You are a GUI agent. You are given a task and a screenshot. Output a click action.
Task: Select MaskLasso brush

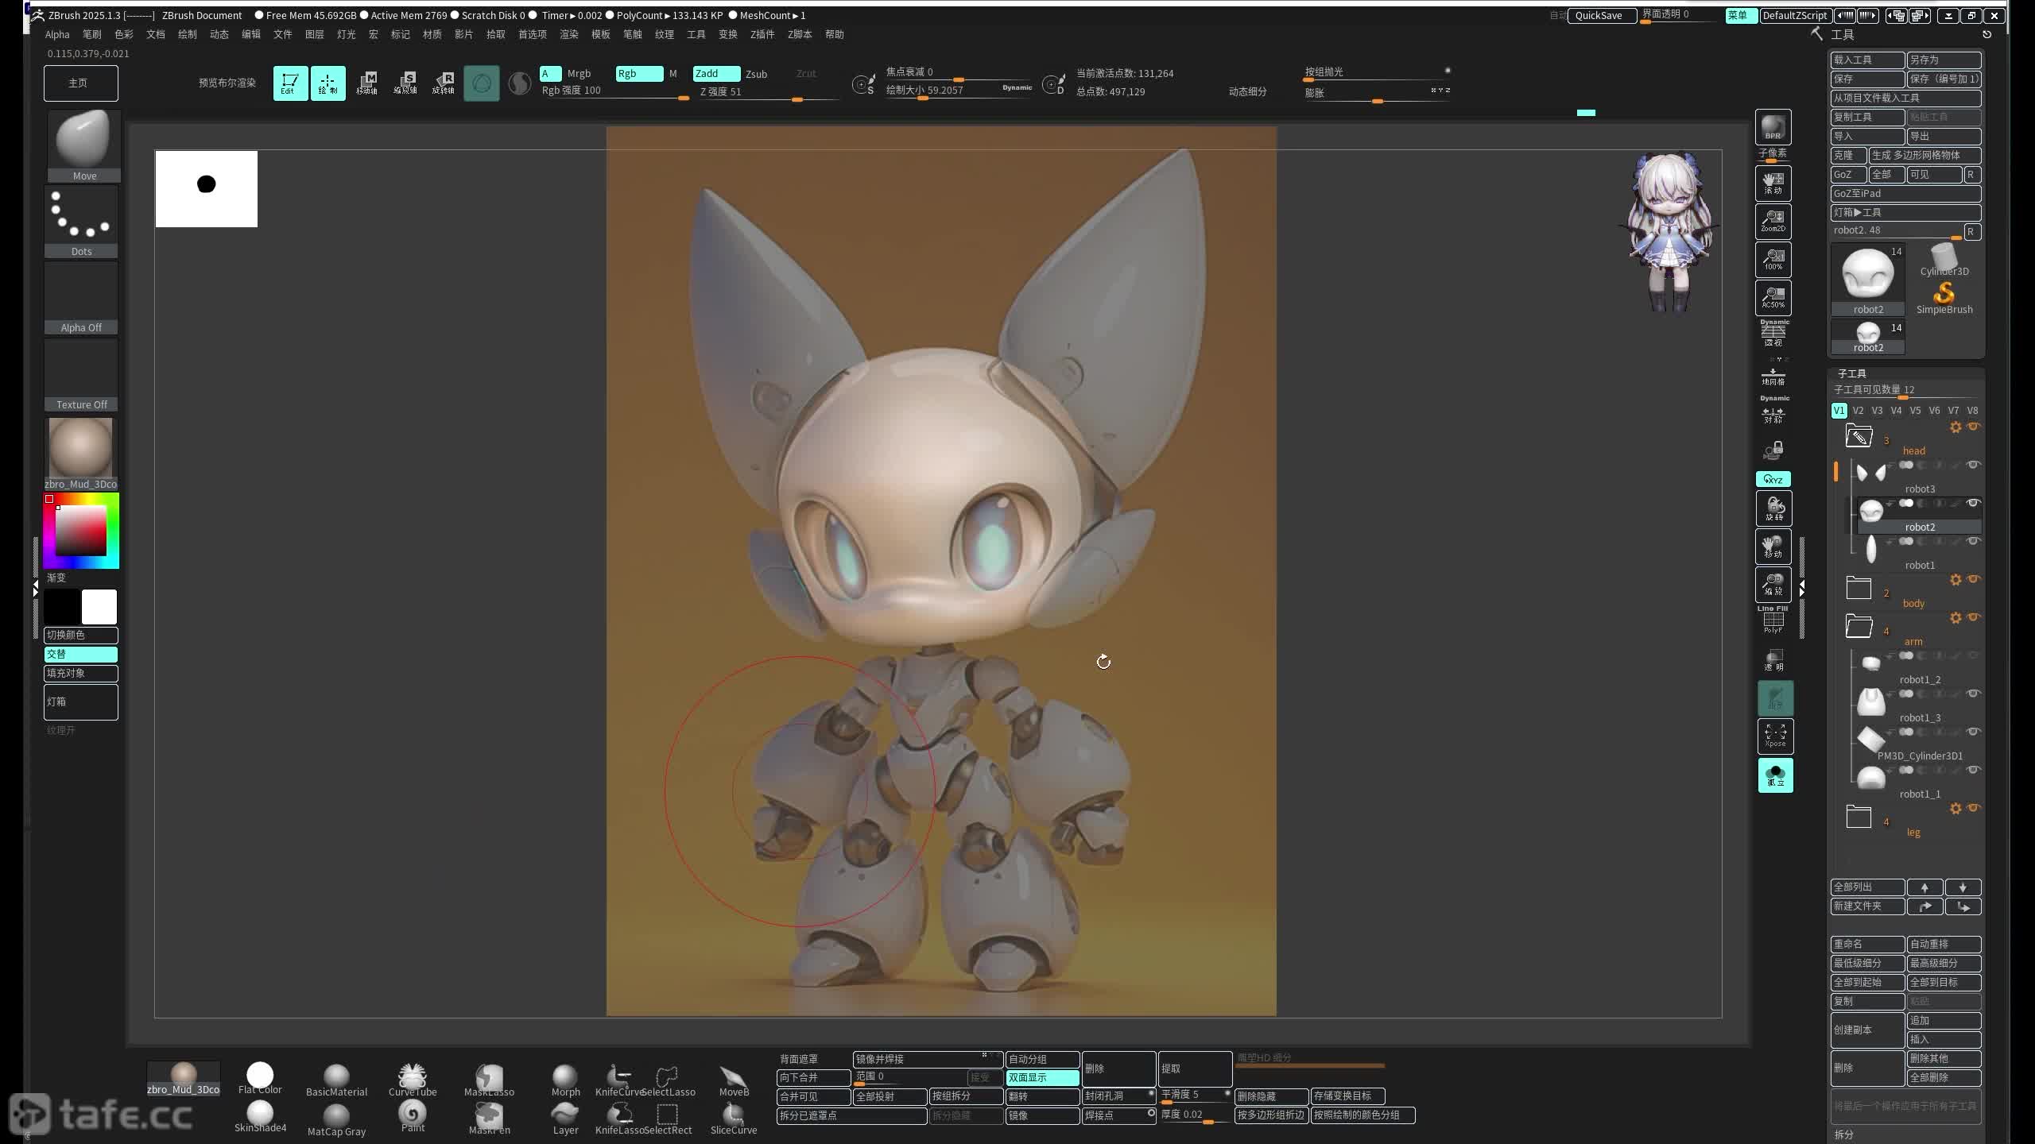(489, 1080)
